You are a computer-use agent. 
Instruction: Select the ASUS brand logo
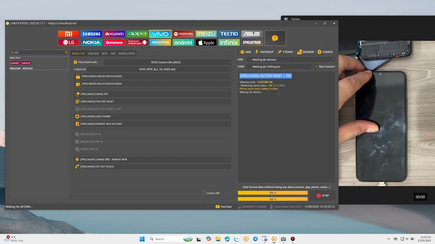[252, 34]
